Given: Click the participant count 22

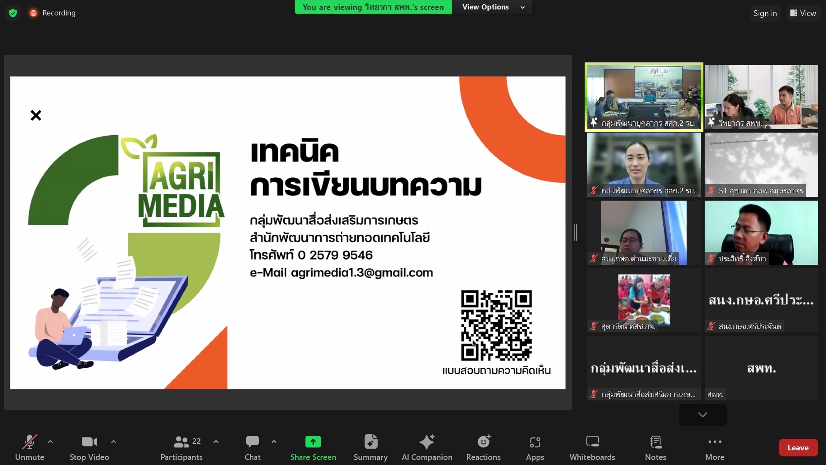Looking at the screenshot, I should (x=197, y=441).
